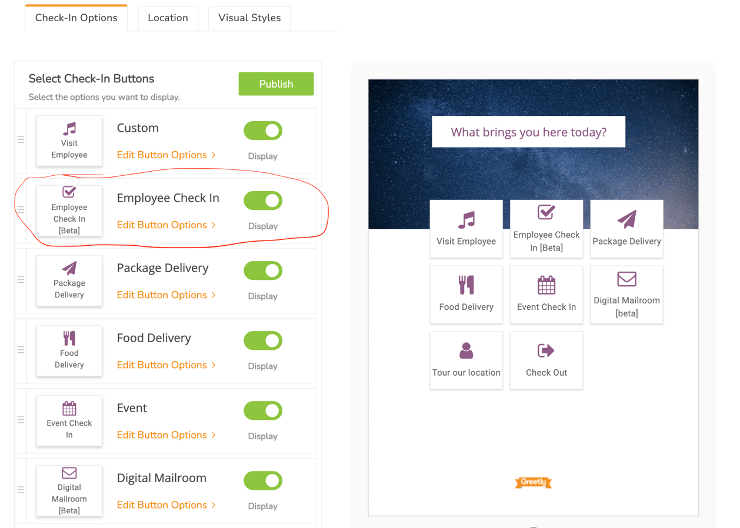Open the Visual Styles tab

(249, 18)
